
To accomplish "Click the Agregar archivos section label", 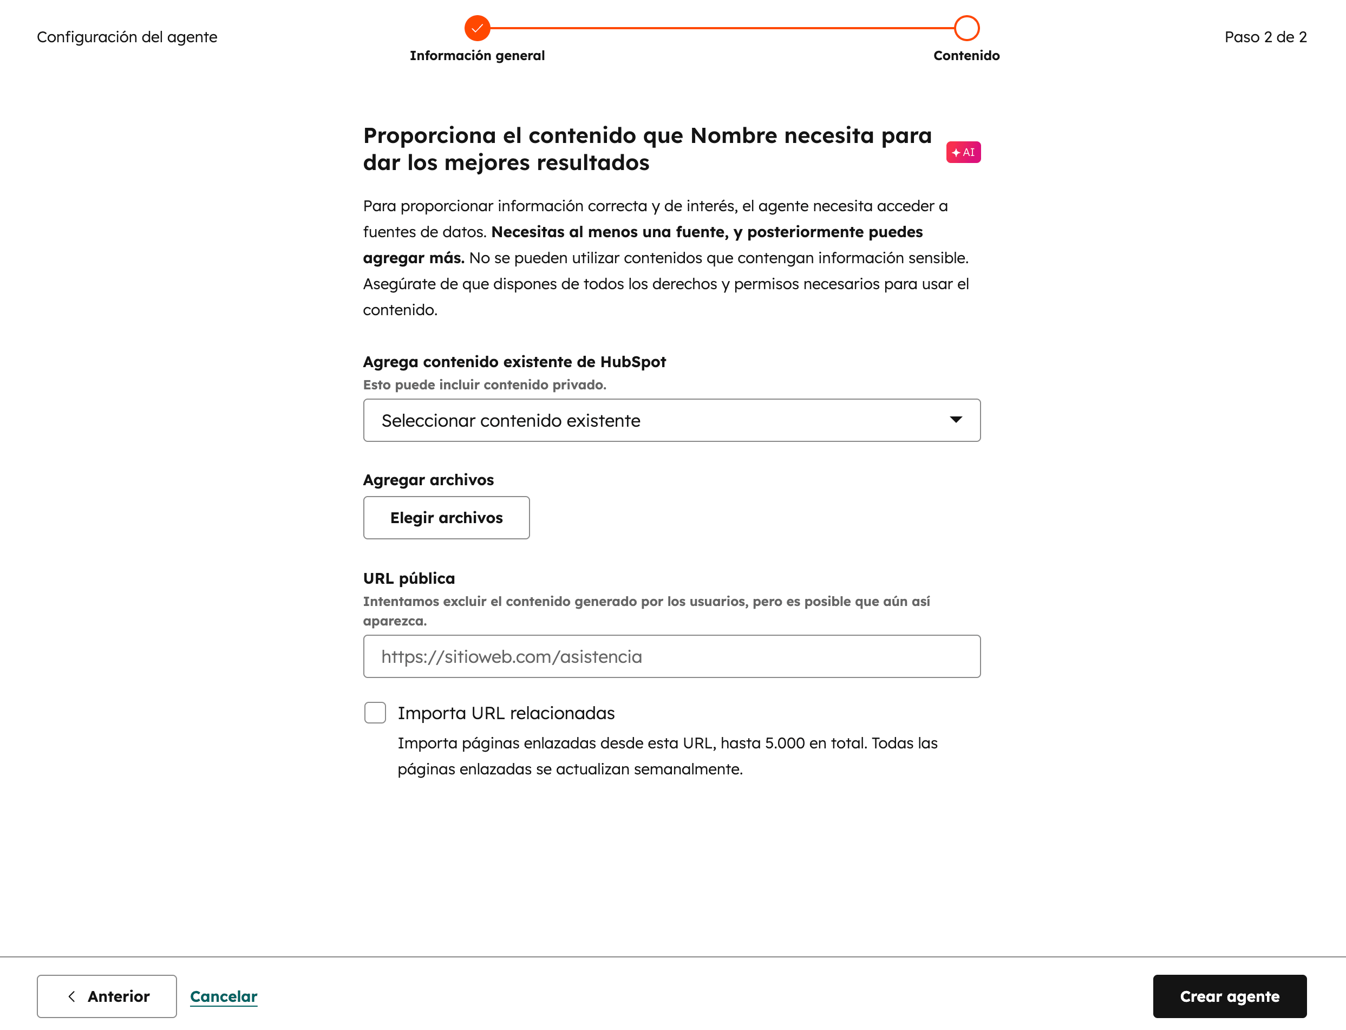I will click(x=428, y=479).
